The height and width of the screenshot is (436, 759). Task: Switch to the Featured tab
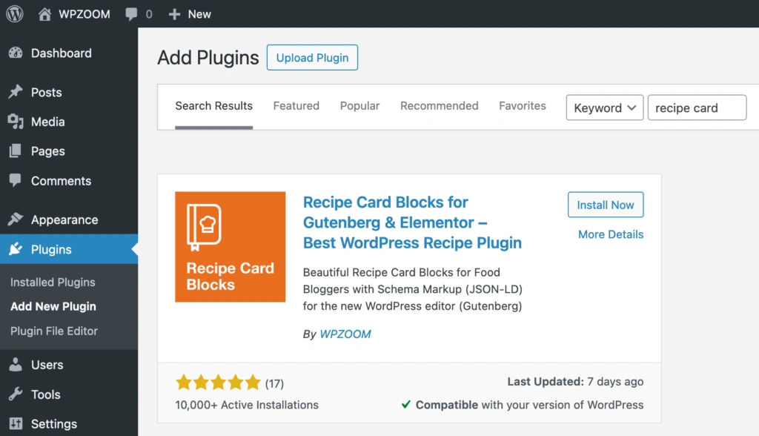[x=296, y=106]
